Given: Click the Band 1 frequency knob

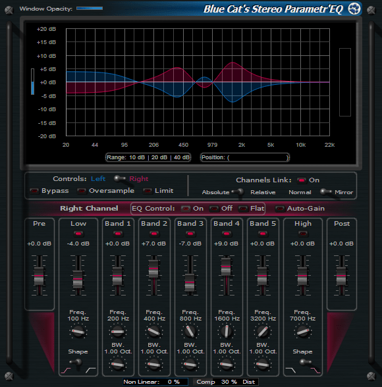Looking at the screenshot, I should [118, 332].
